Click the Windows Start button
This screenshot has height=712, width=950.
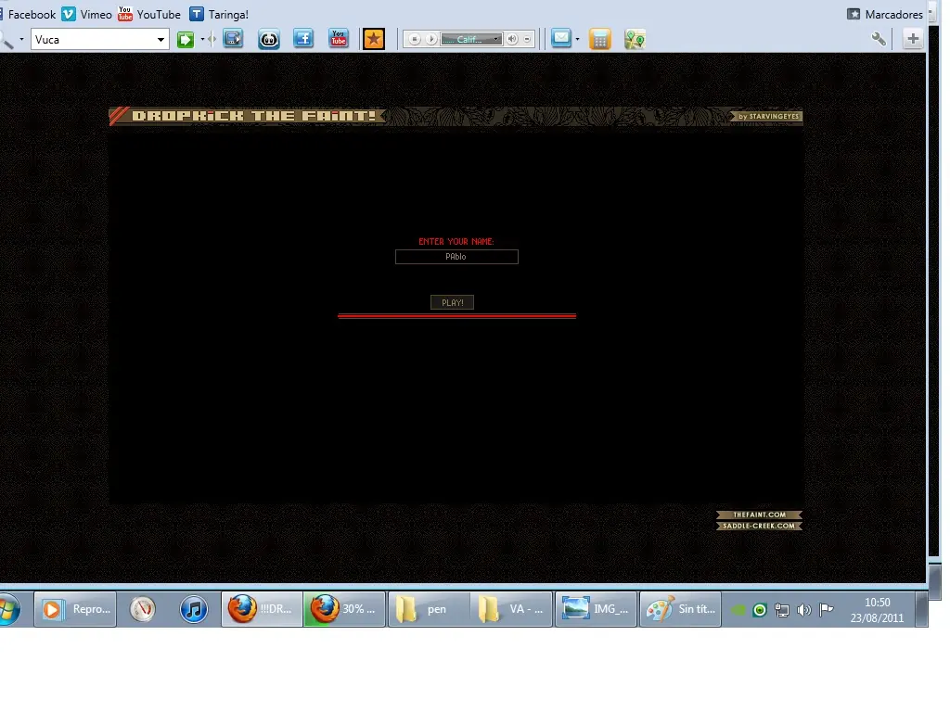pos(8,609)
